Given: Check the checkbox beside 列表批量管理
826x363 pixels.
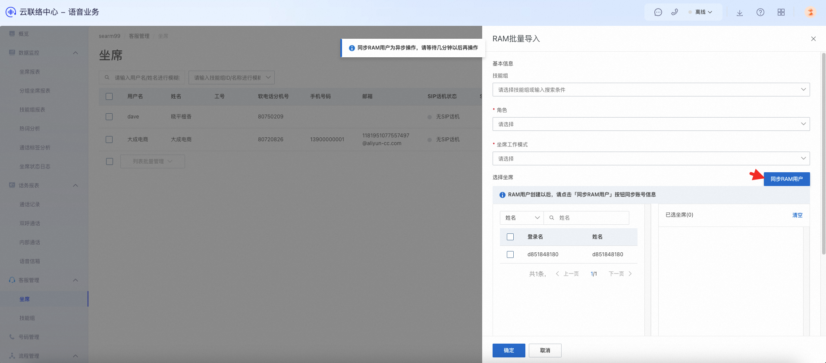Looking at the screenshot, I should (x=110, y=161).
